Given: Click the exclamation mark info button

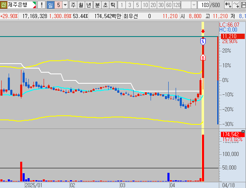Looking at the screenshot, I should coord(42,5).
